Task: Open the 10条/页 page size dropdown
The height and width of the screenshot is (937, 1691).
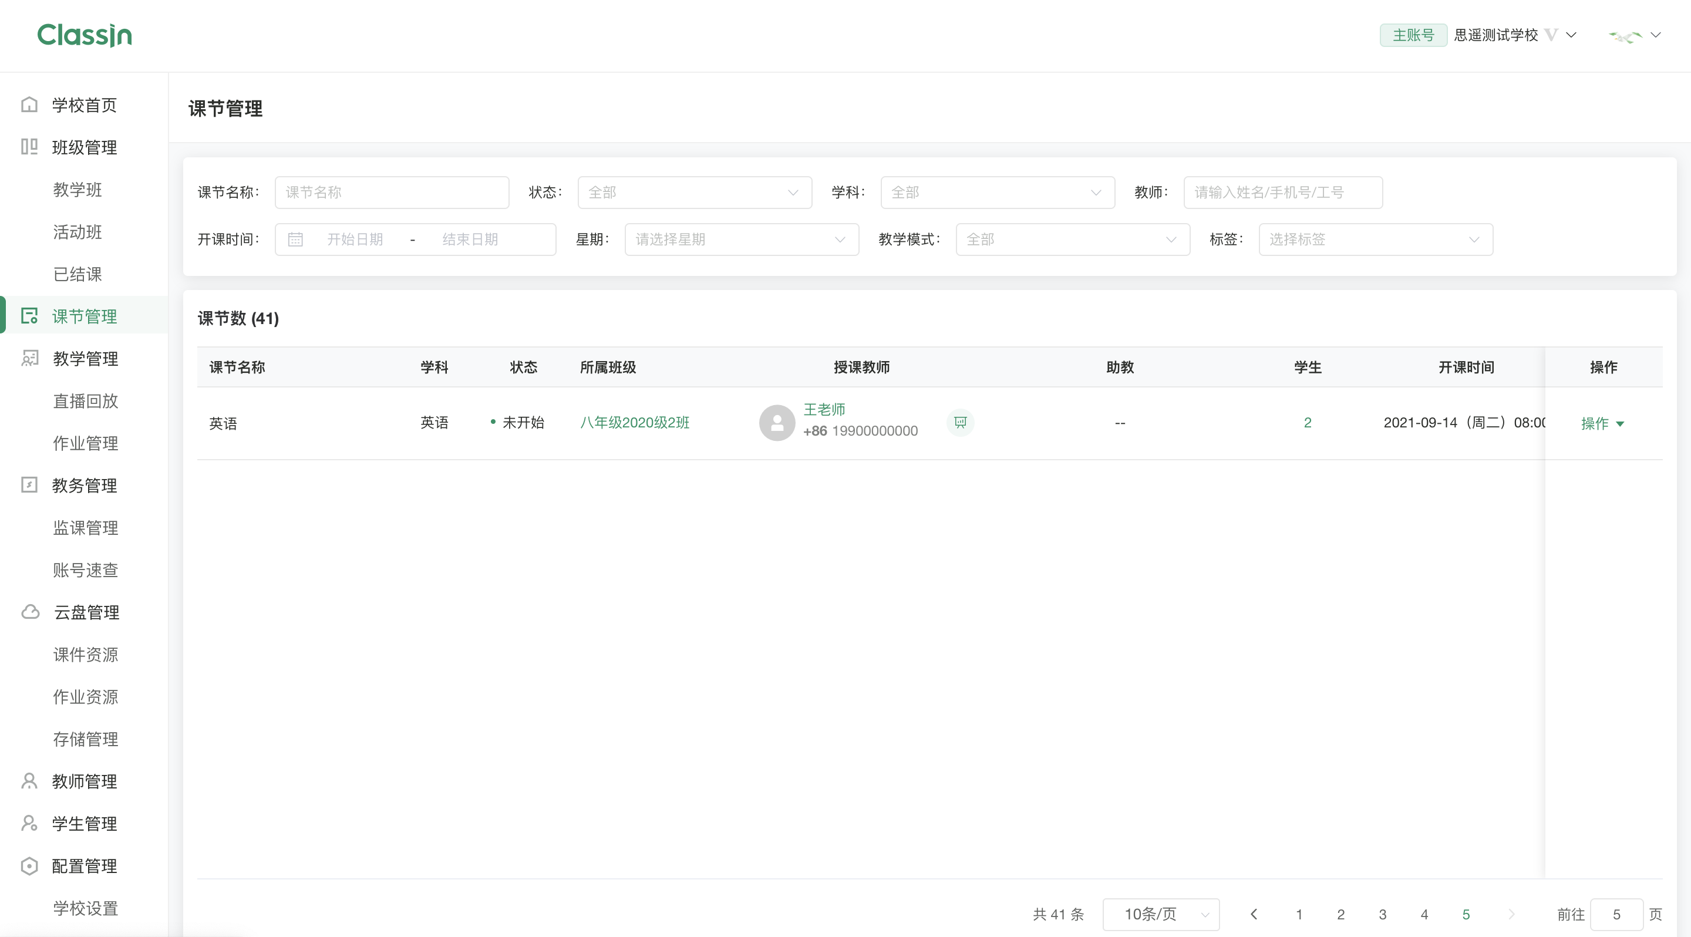Action: coord(1161,914)
